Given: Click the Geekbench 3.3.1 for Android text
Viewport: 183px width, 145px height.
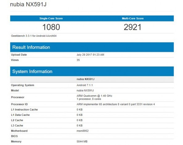Looking at the screenshot, I should (33, 36).
